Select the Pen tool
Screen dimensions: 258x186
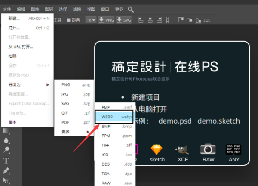point(6,170)
